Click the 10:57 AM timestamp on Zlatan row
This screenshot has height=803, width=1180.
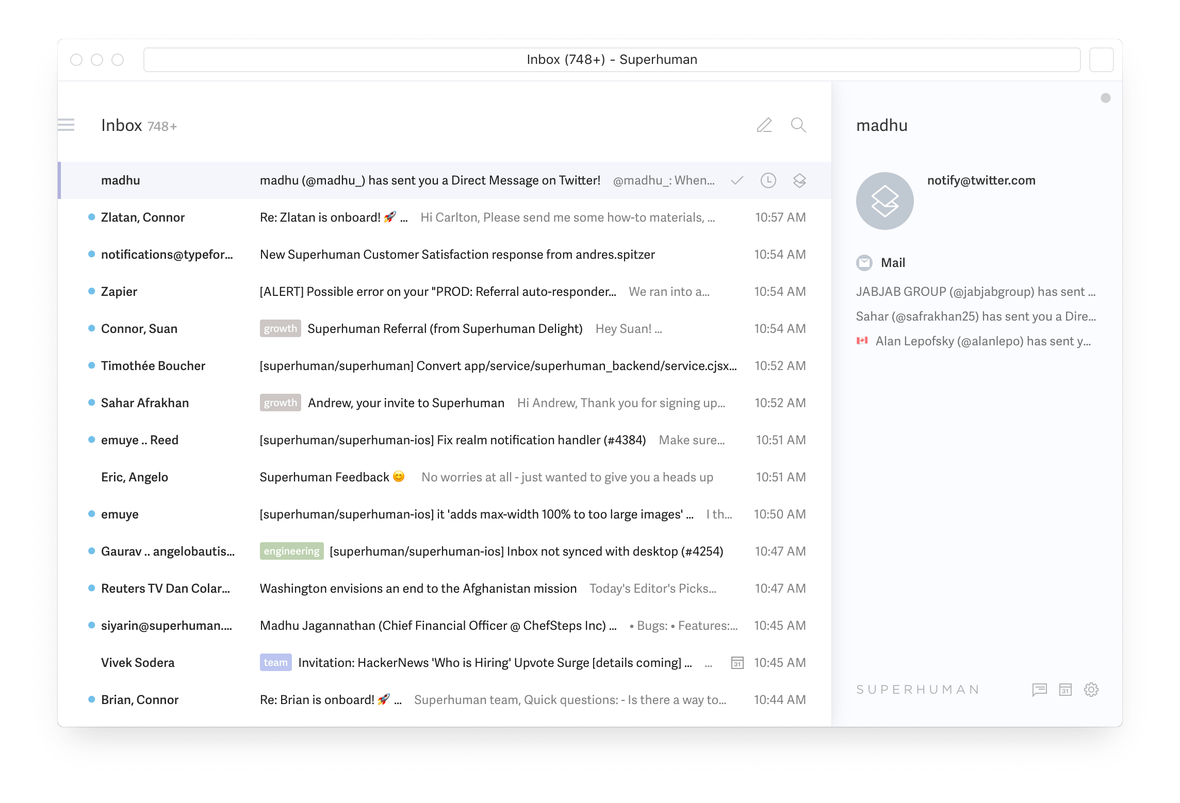pos(780,218)
